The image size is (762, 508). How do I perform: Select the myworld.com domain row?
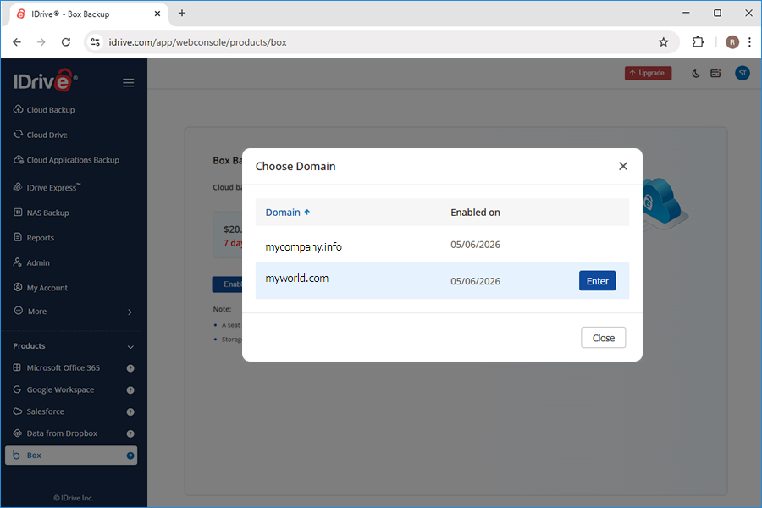tap(442, 280)
